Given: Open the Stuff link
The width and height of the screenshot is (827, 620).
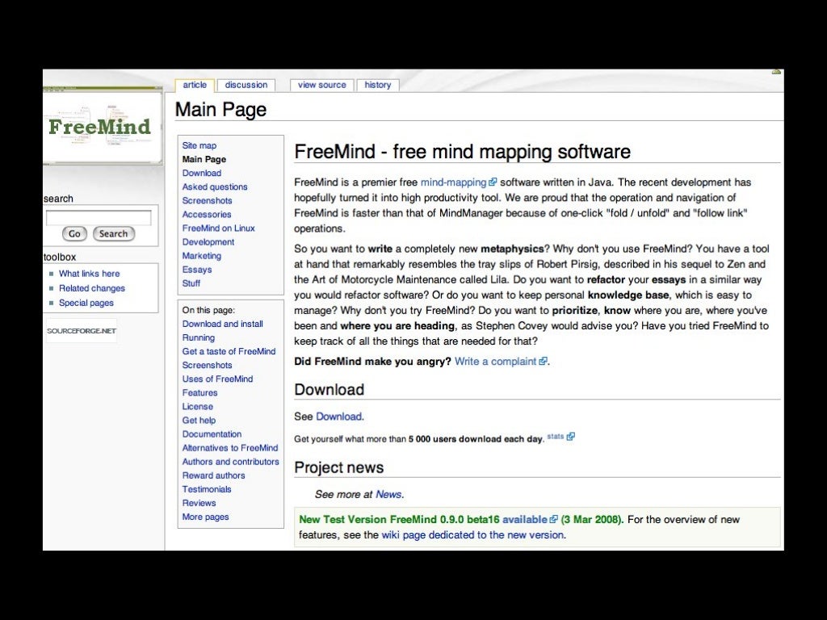Looking at the screenshot, I should [191, 283].
